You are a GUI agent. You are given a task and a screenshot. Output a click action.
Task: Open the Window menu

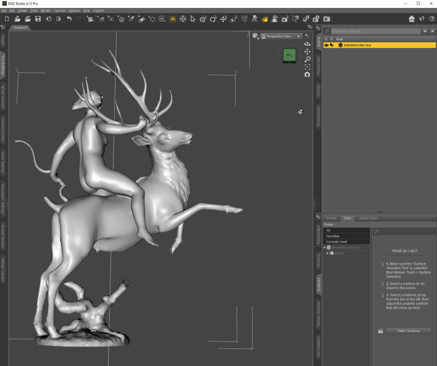point(75,11)
